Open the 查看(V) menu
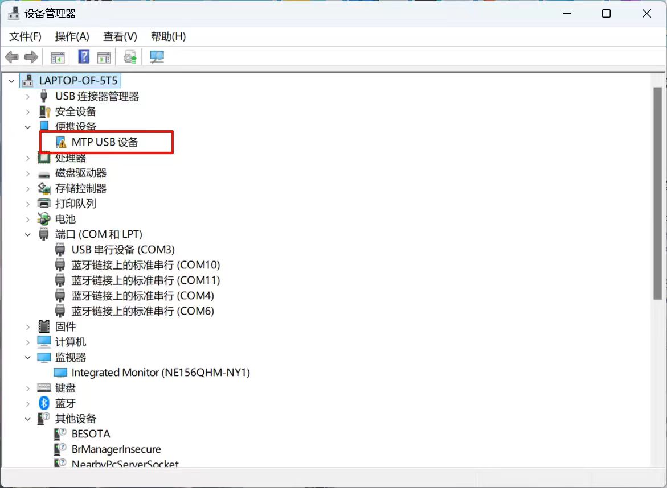This screenshot has width=667, height=488. click(120, 36)
